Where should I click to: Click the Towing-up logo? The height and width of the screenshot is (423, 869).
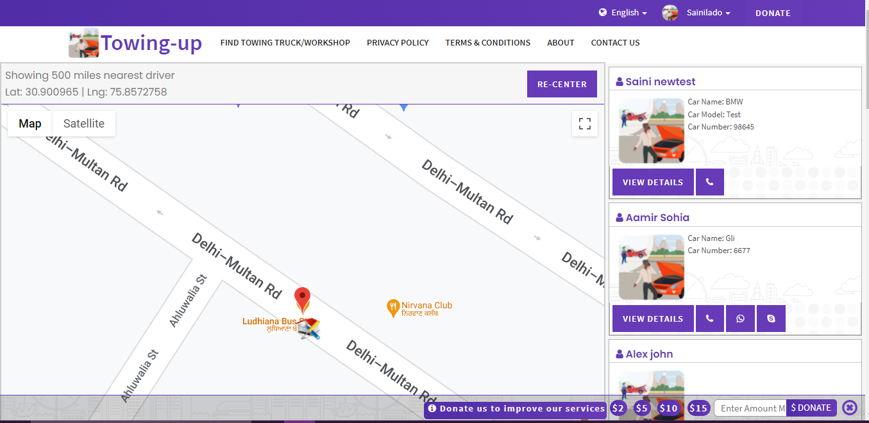click(136, 43)
